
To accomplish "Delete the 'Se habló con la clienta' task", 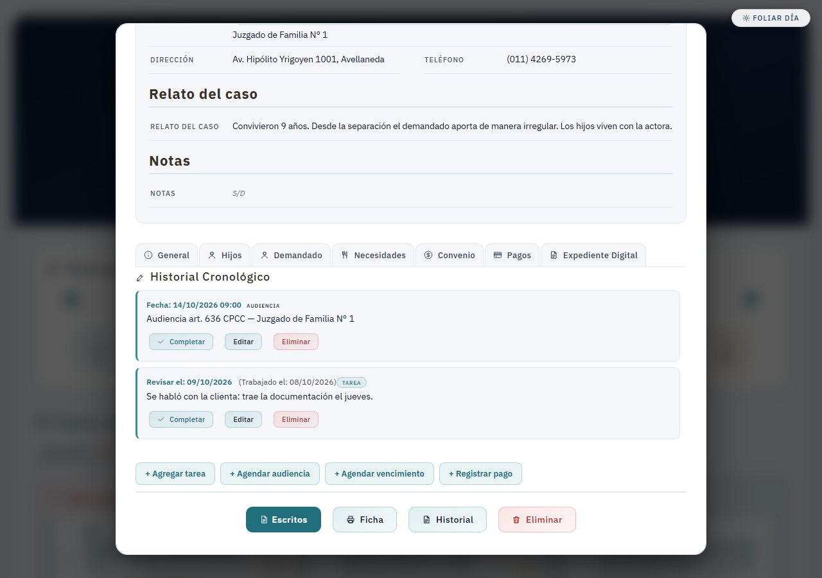I will pyautogui.click(x=296, y=419).
